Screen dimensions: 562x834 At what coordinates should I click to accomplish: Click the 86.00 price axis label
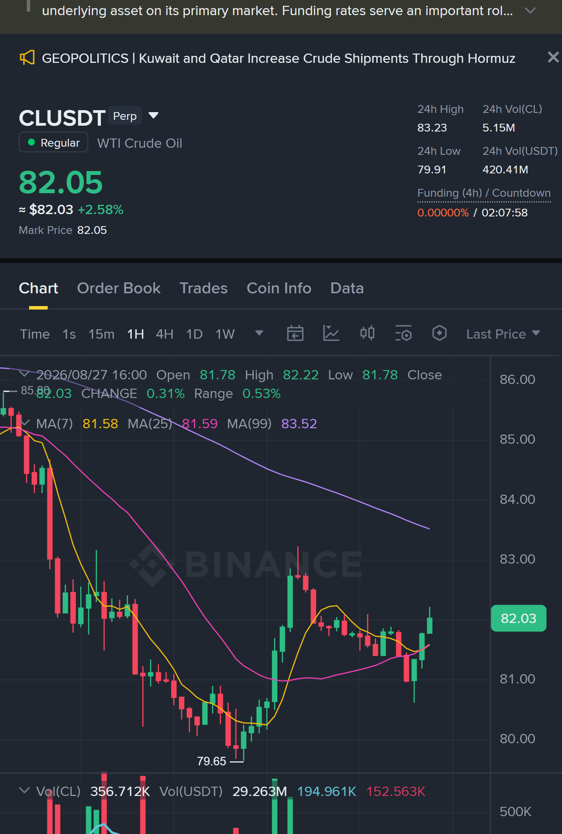pos(517,379)
